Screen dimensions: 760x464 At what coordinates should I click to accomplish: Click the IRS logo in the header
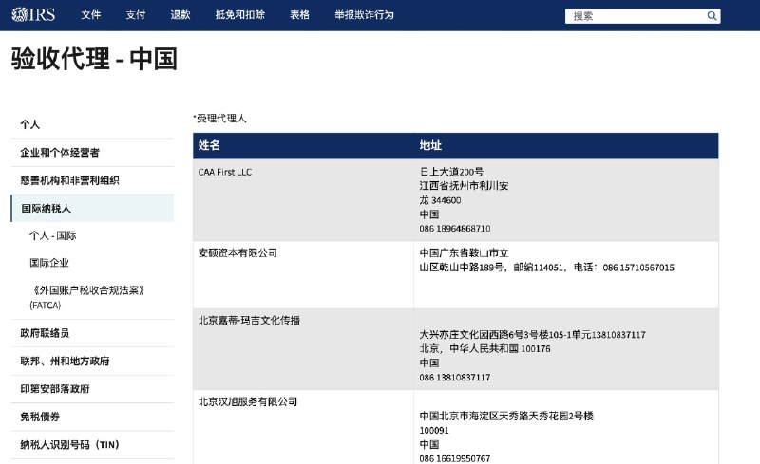(x=33, y=14)
